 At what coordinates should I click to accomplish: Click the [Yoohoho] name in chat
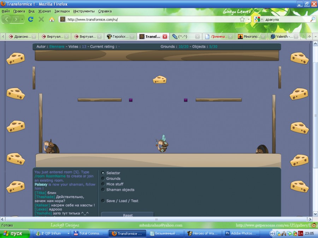tap(43, 213)
